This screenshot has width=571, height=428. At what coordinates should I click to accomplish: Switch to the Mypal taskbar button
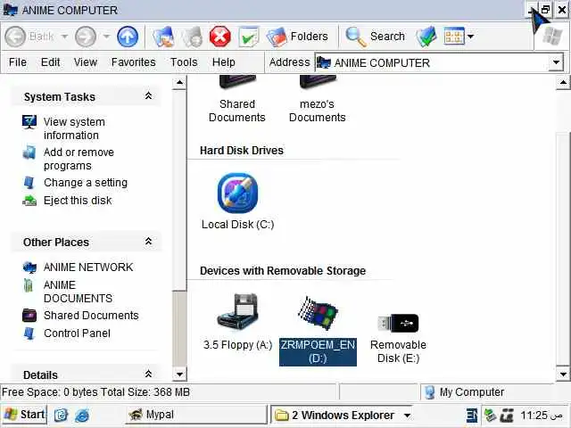196,415
